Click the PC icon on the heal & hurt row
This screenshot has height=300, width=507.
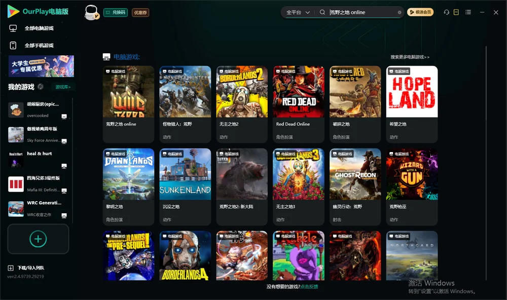(x=64, y=166)
